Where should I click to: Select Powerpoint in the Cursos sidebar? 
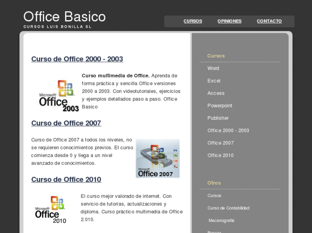pos(220,106)
